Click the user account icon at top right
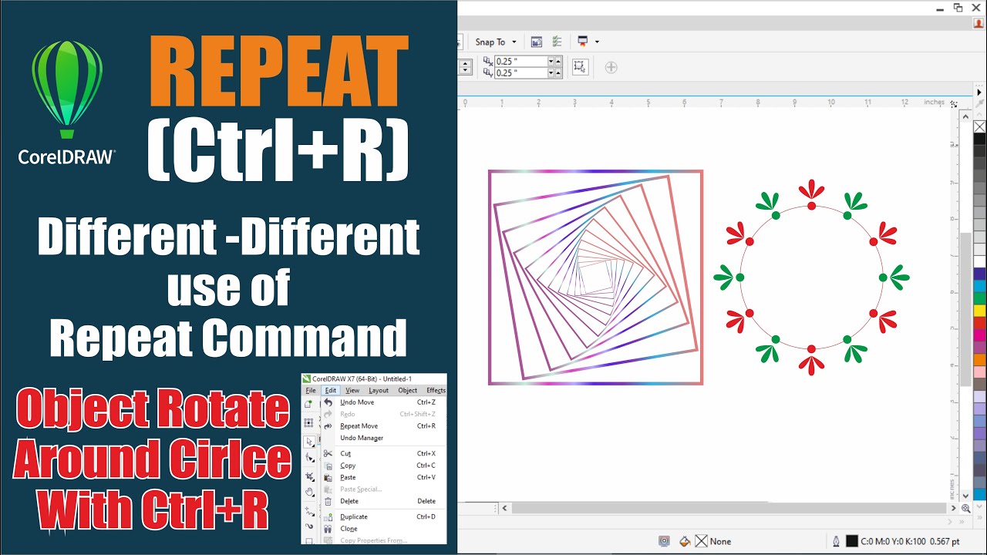987x555 pixels. tap(979, 23)
